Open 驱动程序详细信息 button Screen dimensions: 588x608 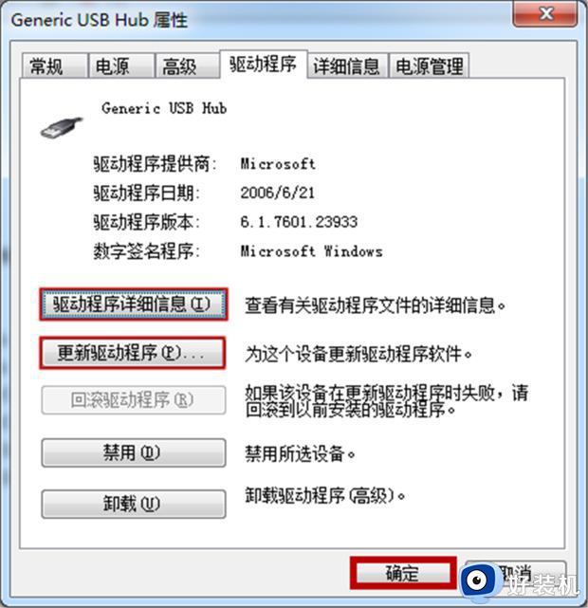[134, 304]
